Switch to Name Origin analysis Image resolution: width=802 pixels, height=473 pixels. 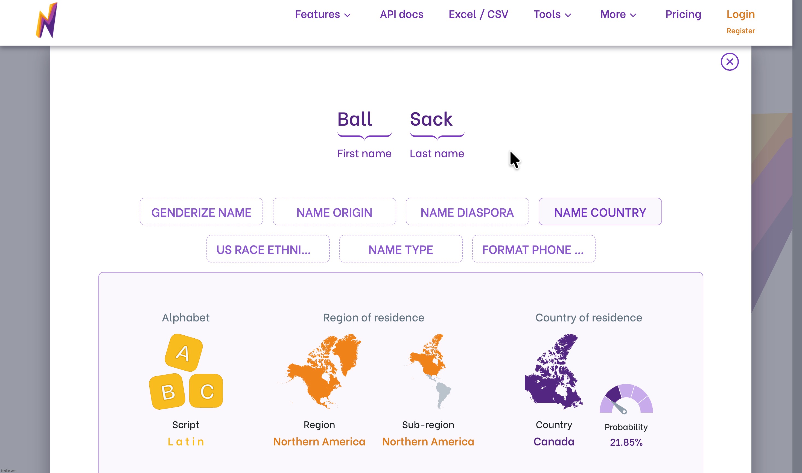coord(334,212)
